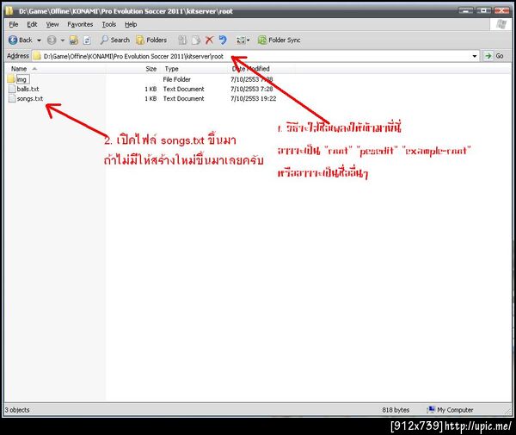
Task: Sort files by the Type column
Action: pos(171,69)
